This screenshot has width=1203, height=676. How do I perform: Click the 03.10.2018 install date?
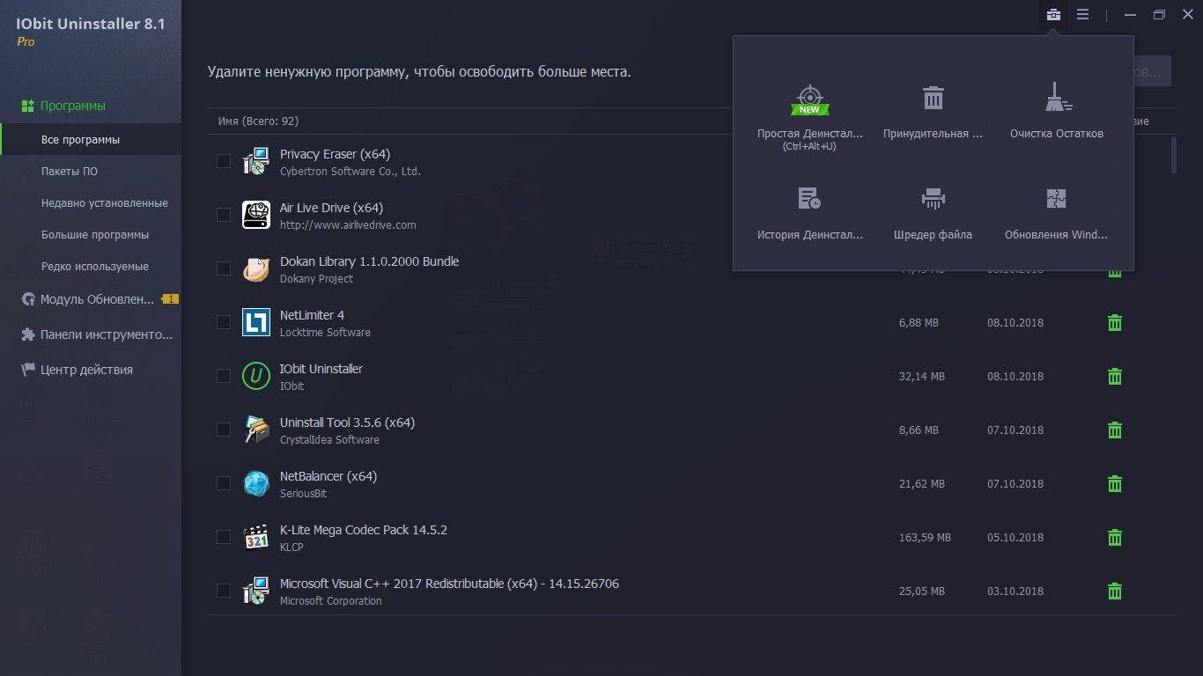pos(1015,591)
